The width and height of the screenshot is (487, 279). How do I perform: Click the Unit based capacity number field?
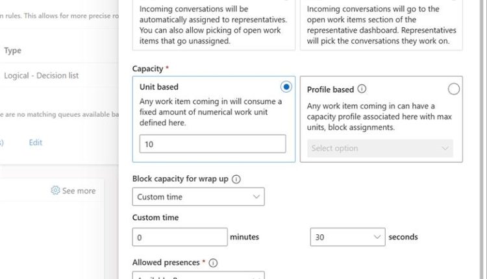[212, 144]
